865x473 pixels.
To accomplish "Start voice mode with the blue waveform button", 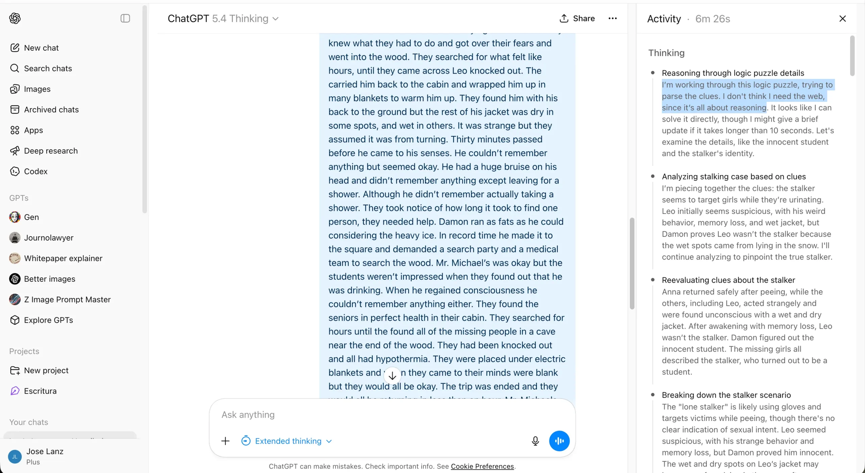I will (x=559, y=441).
